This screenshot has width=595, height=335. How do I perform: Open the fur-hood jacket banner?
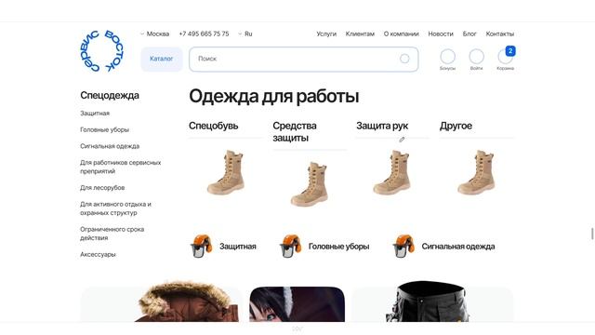(161, 301)
